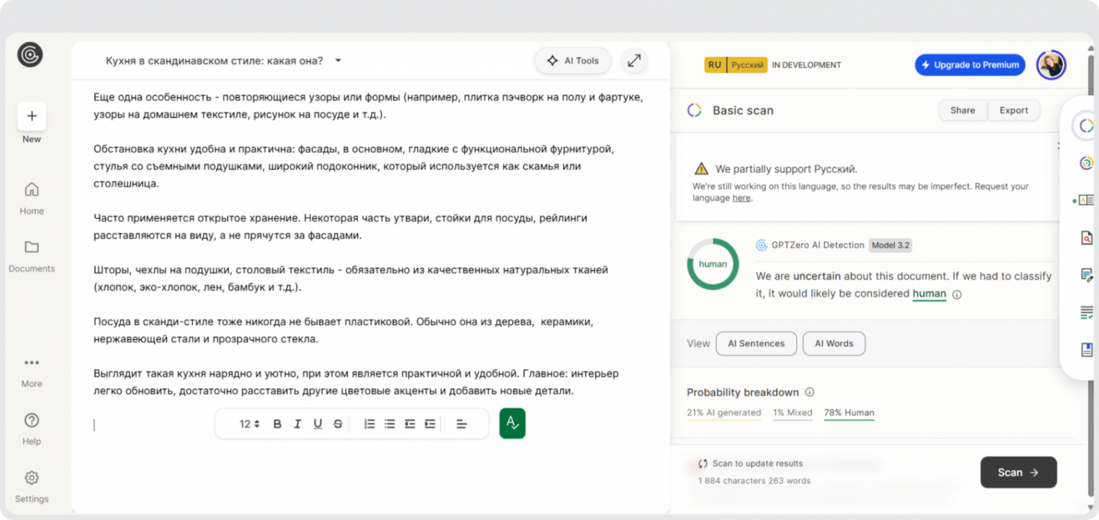Viewport: 1099px width, 520px height.
Task: Click the 'Scan to update results' text
Action: (x=758, y=464)
